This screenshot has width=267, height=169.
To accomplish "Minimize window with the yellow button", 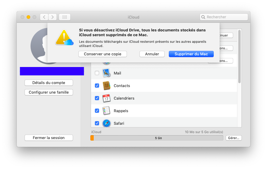I will click(x=28, y=17).
